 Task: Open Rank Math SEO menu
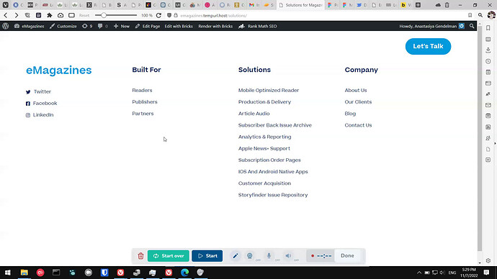[258, 27]
